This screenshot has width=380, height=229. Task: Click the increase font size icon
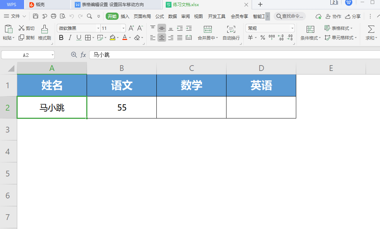click(x=131, y=28)
